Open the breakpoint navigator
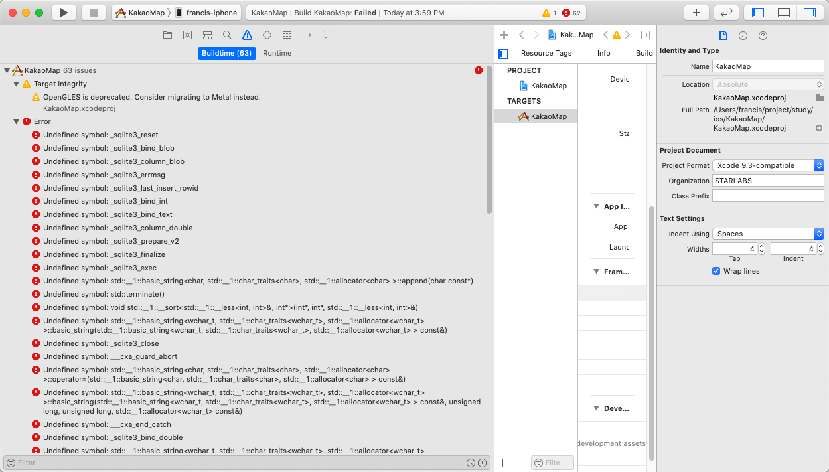The height and width of the screenshot is (472, 829). [x=307, y=35]
